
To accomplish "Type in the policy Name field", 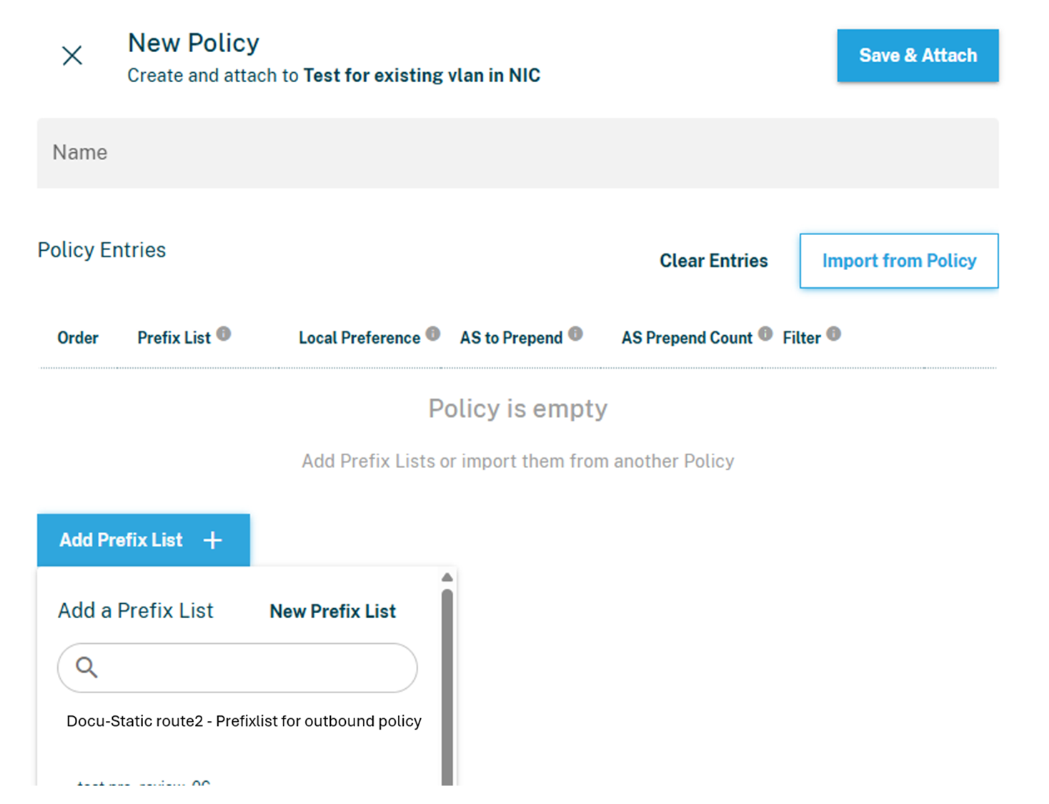I will coord(517,153).
